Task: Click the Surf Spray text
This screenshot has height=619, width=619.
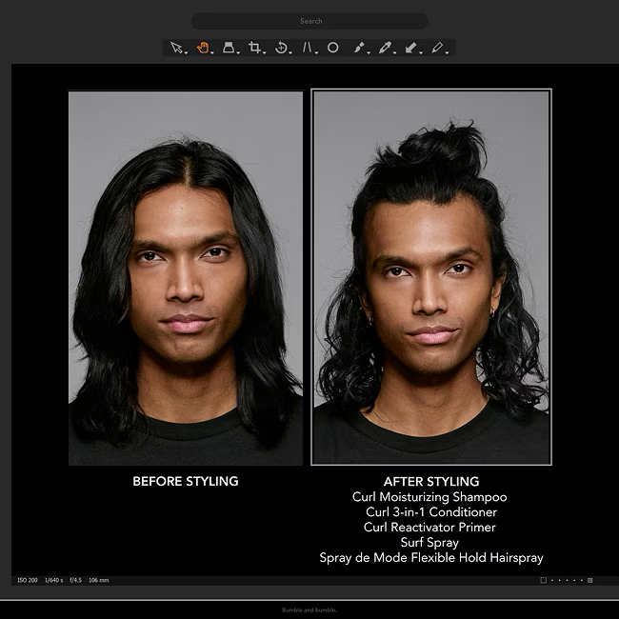Action: pyautogui.click(x=429, y=543)
